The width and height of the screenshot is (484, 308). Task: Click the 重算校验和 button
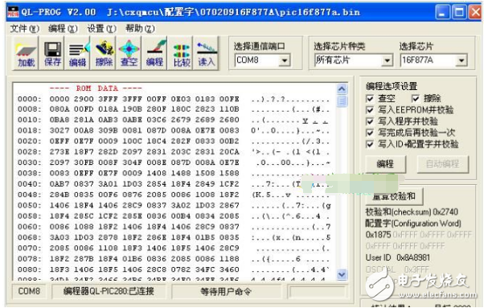(394, 196)
